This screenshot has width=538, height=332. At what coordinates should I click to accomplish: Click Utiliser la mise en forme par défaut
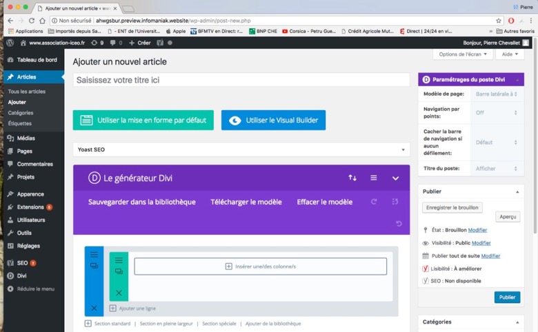[x=143, y=121]
